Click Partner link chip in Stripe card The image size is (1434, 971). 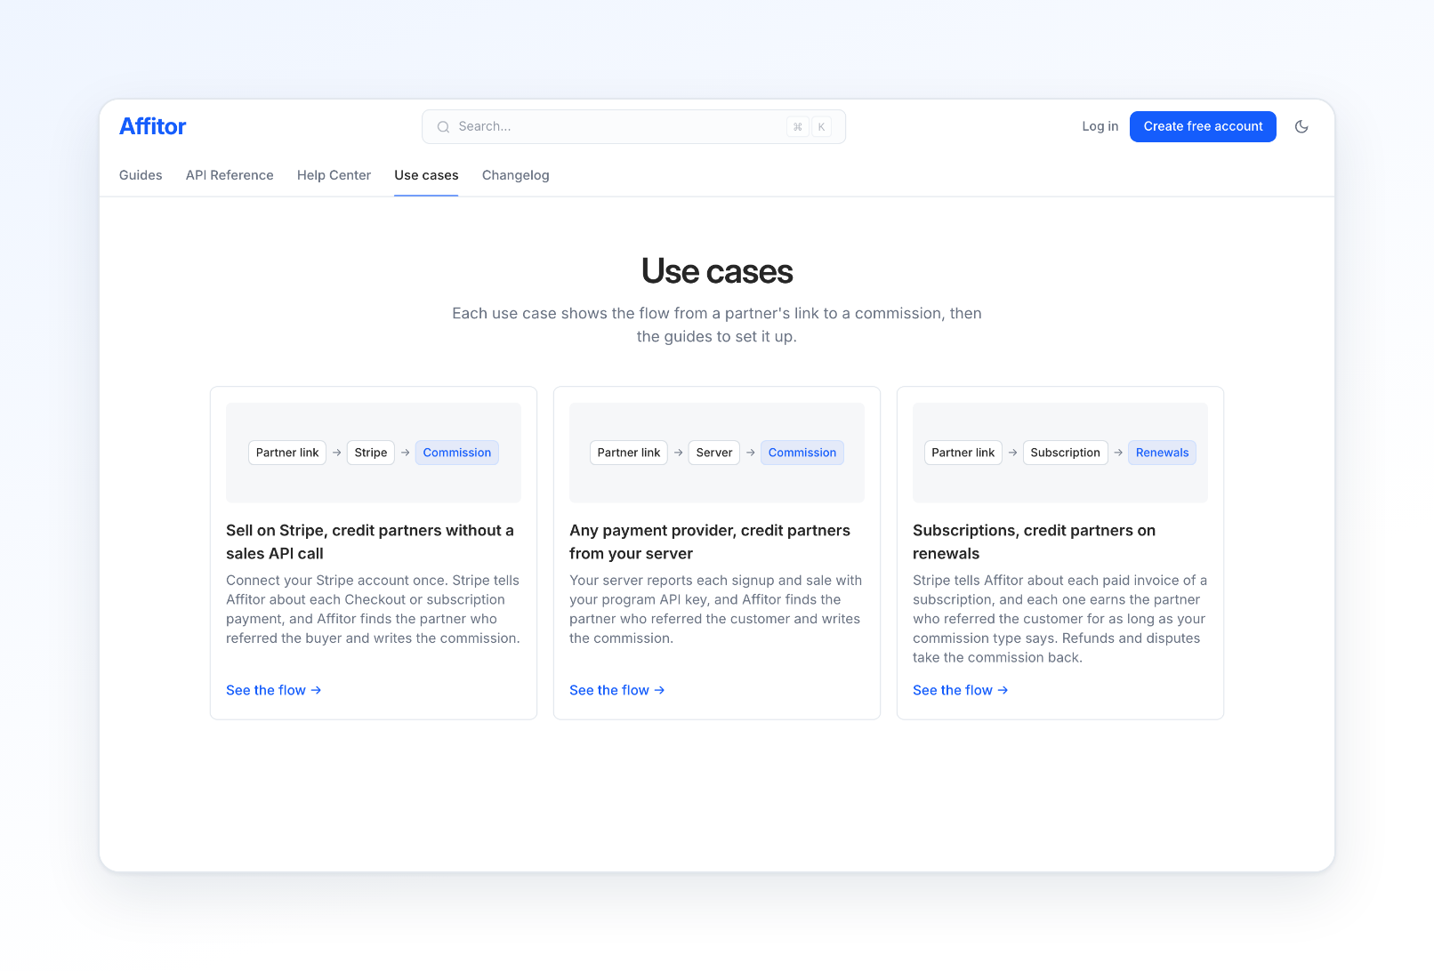click(287, 453)
